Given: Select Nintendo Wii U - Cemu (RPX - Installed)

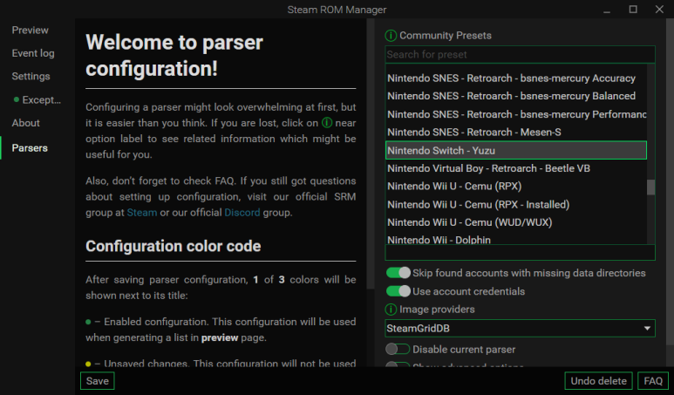Looking at the screenshot, I should click(516, 205).
